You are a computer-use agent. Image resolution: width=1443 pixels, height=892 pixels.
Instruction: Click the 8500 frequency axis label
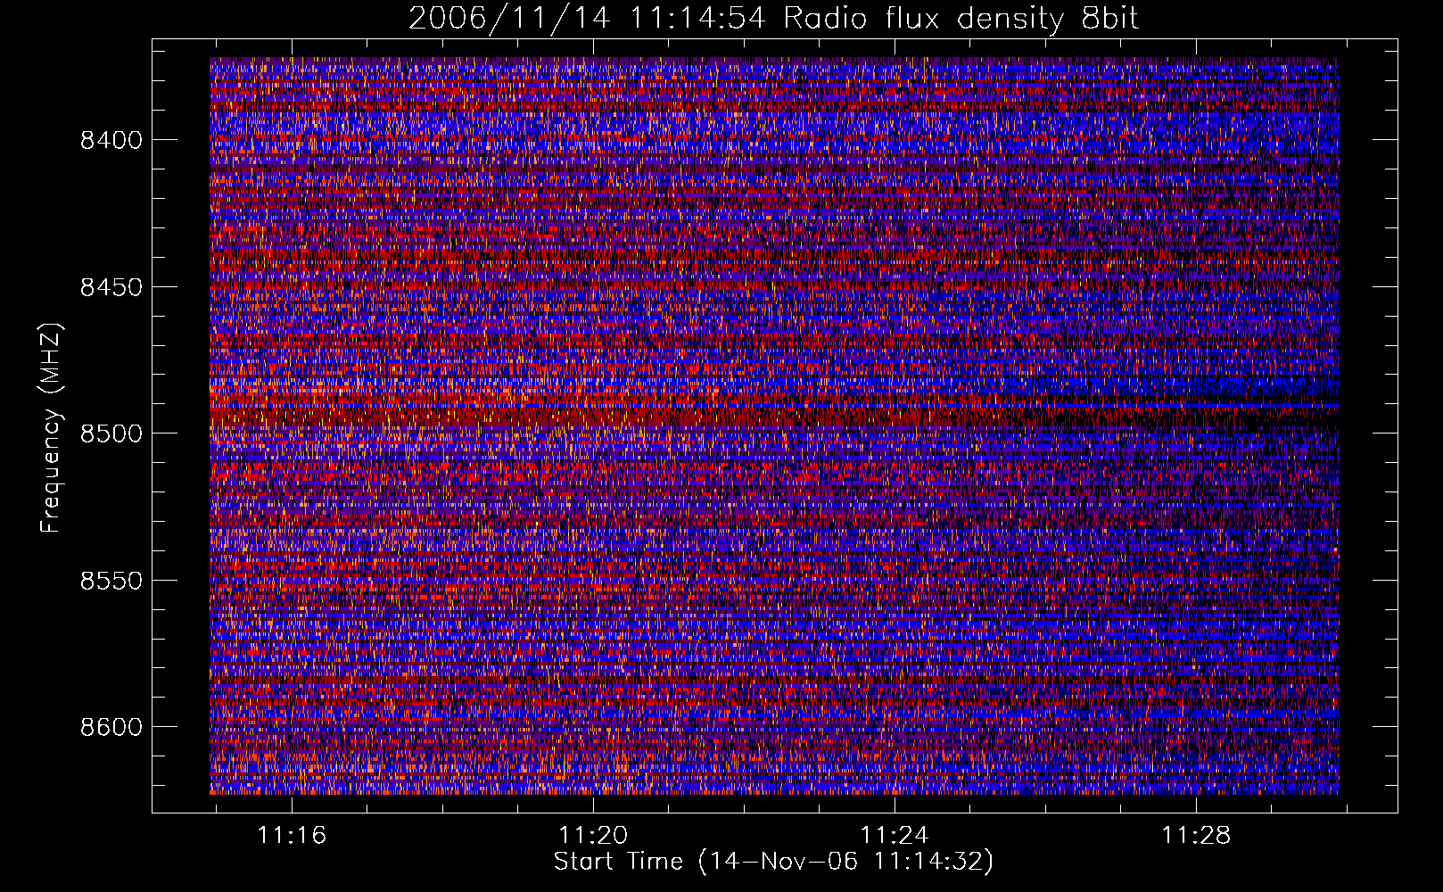click(111, 434)
